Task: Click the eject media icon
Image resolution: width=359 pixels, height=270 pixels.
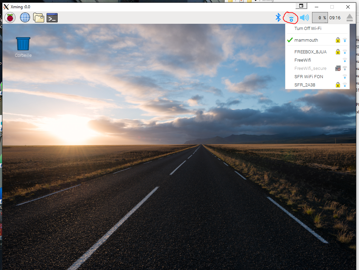Action: [350, 18]
